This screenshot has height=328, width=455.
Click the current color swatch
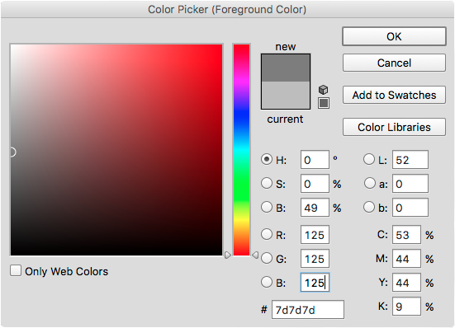click(x=286, y=95)
